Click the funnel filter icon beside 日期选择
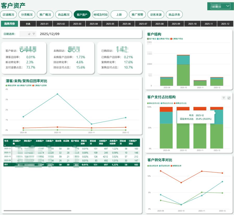 [x=34, y=34]
